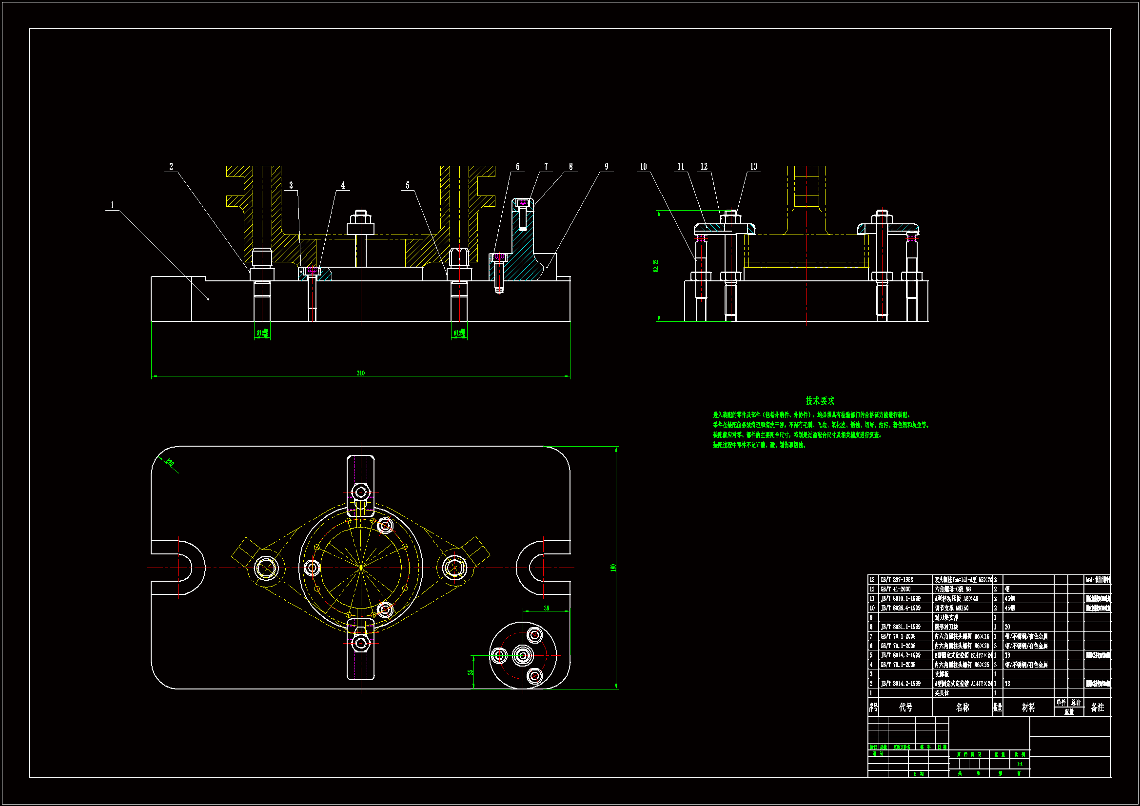
Task: Click the R20 corner radius label
Action: 170,463
